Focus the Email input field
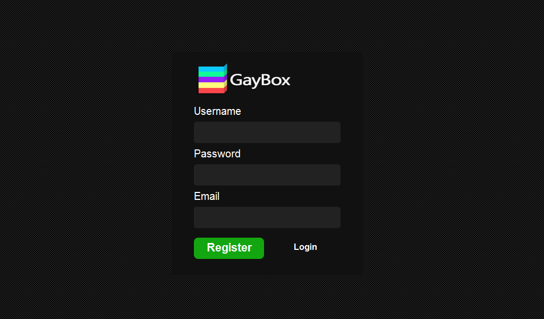544x319 pixels. (267, 217)
